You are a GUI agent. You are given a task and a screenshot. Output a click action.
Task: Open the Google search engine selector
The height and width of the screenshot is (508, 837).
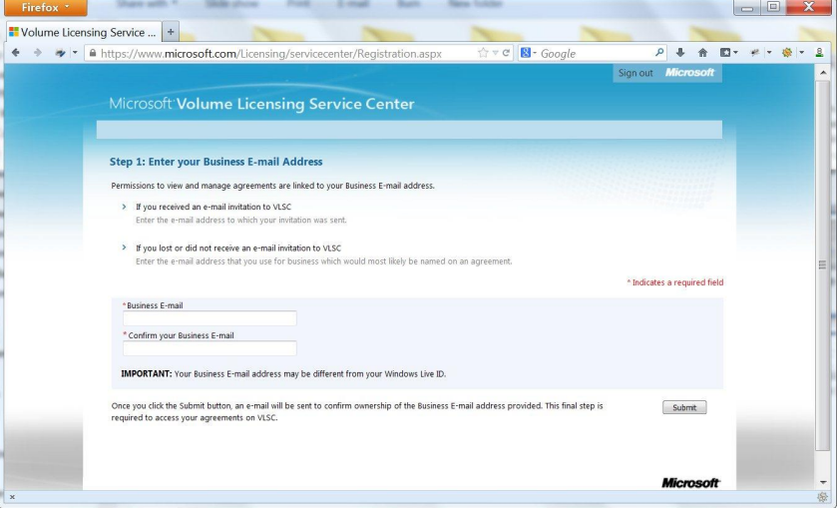point(528,53)
